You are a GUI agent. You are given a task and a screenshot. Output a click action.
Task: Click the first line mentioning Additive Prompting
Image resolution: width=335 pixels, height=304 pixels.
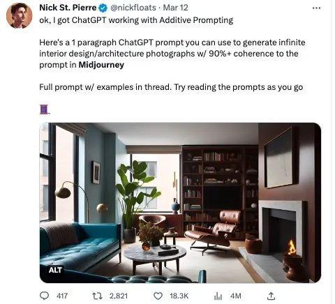tap(136, 20)
